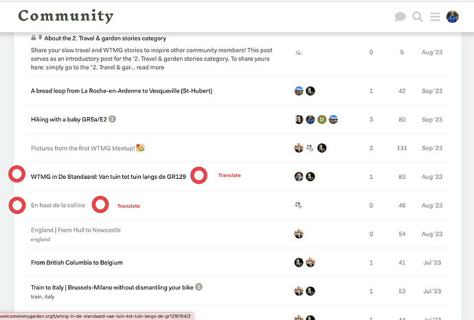Select the 'train' tag
This screenshot has height=320, width=474.
[36, 297]
